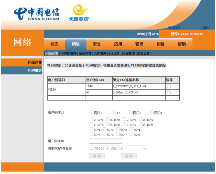Click the 保存 button
The image size is (216, 174).
tap(97, 156)
